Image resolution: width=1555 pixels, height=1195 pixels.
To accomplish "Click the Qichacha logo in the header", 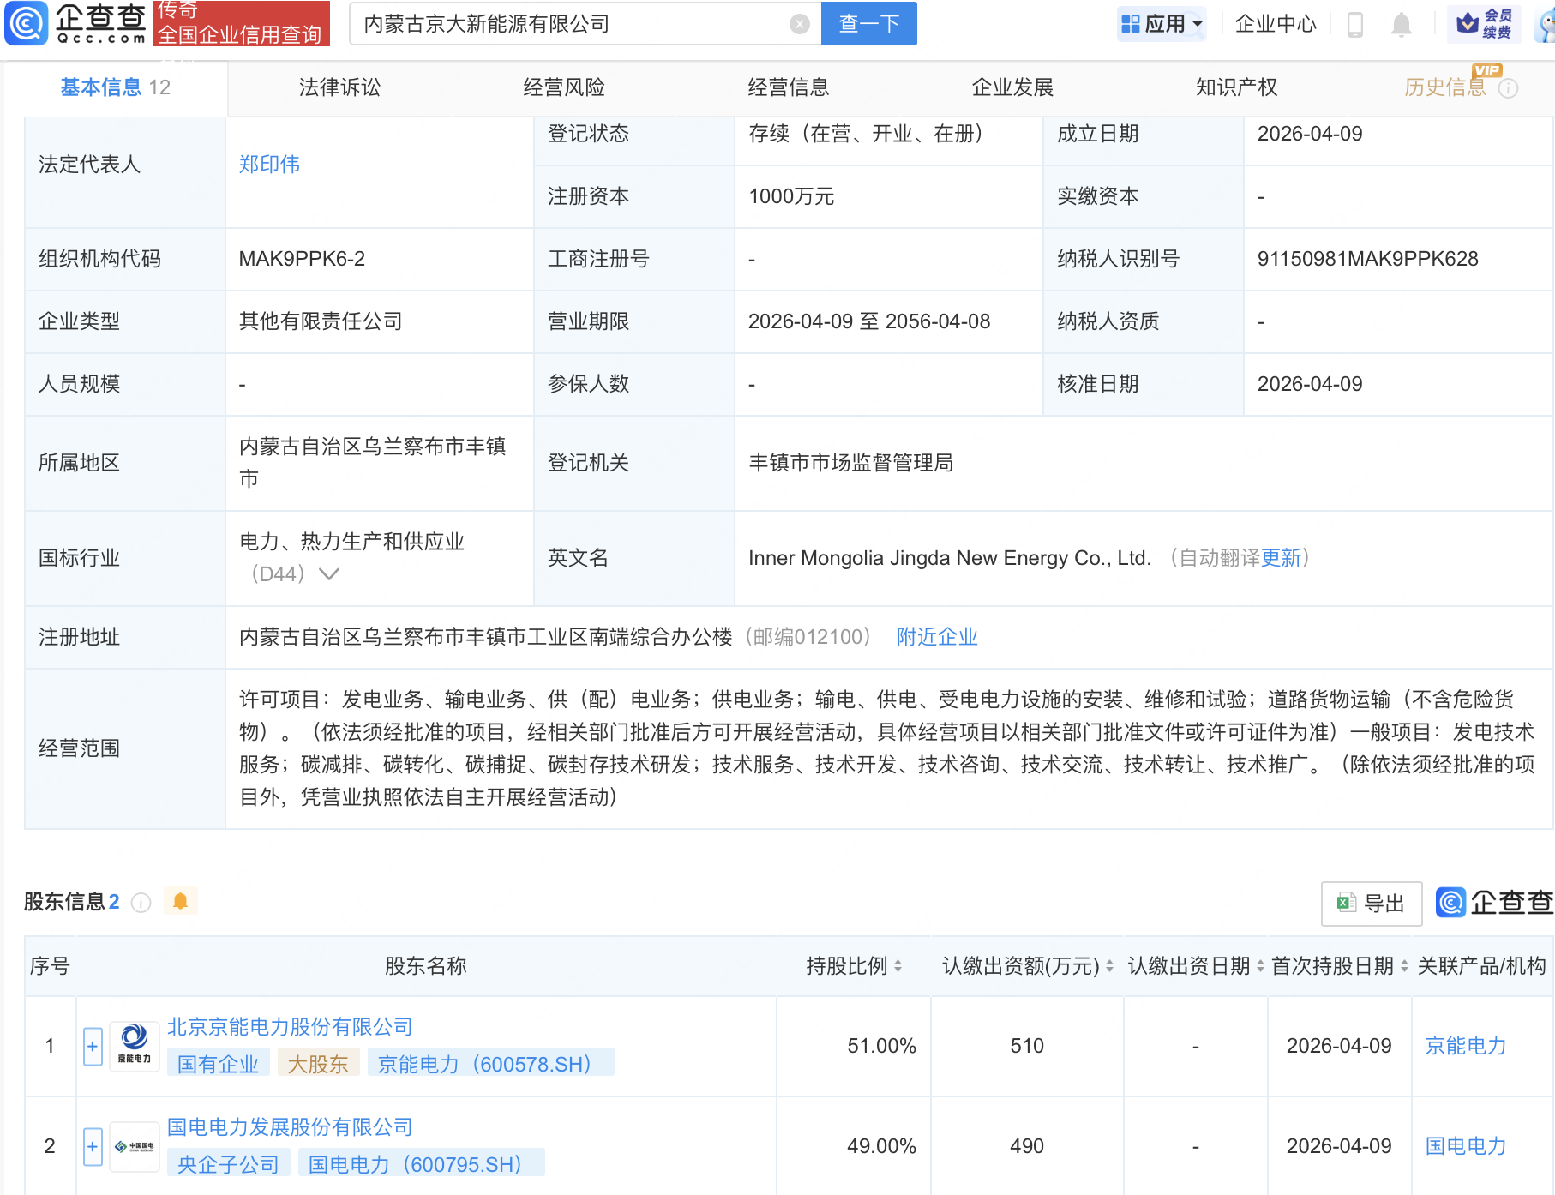I will (x=75, y=23).
